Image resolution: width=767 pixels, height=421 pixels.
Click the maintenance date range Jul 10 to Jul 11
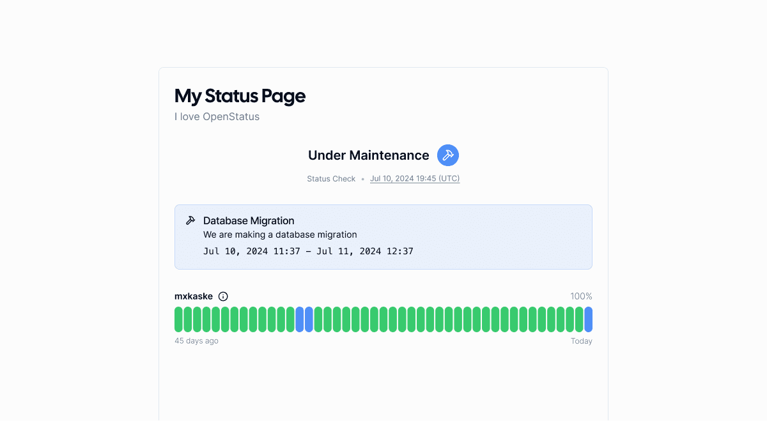tap(309, 251)
